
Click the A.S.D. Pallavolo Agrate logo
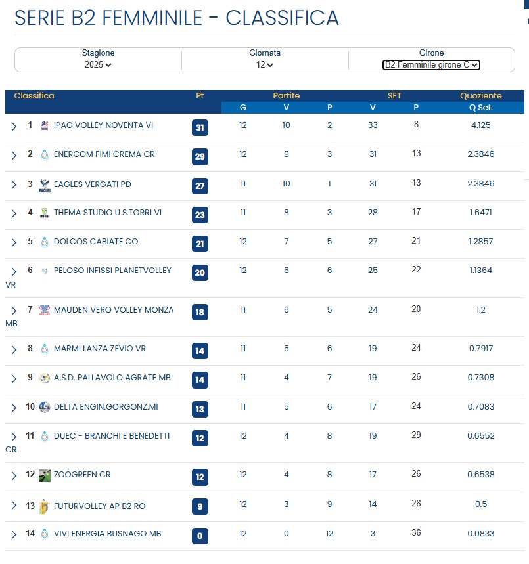(x=45, y=378)
